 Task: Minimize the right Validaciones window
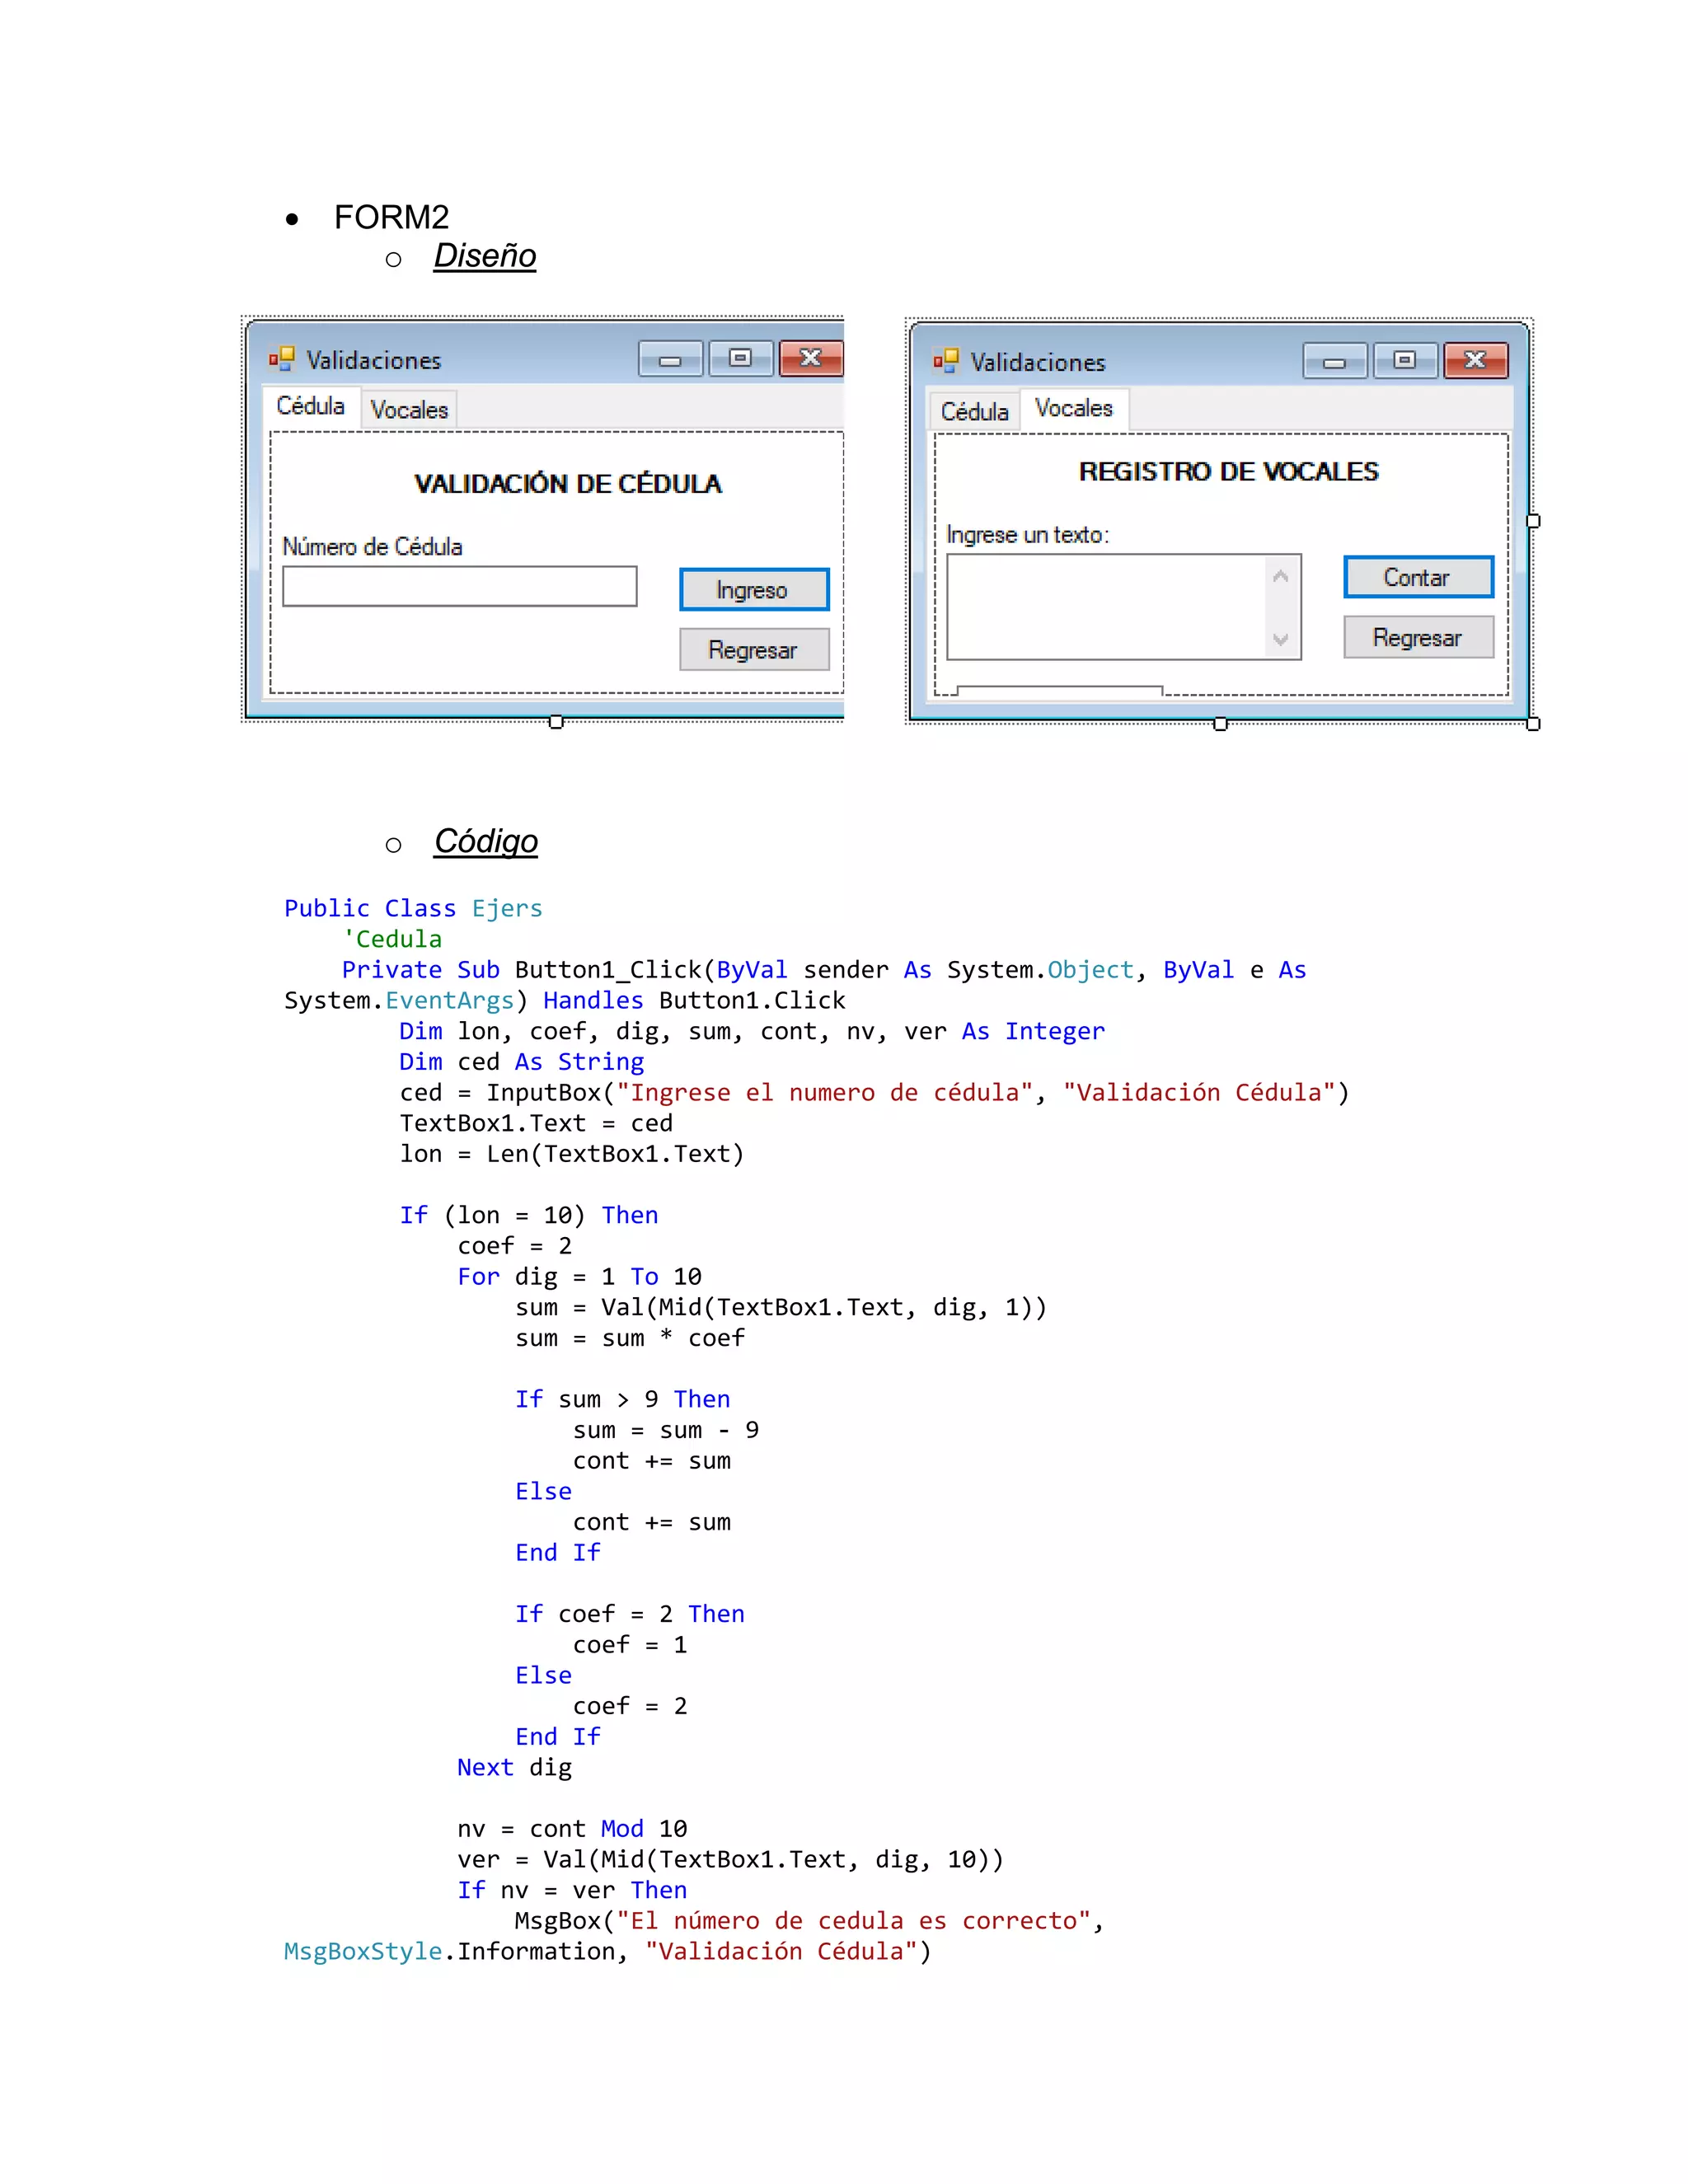click(1334, 361)
